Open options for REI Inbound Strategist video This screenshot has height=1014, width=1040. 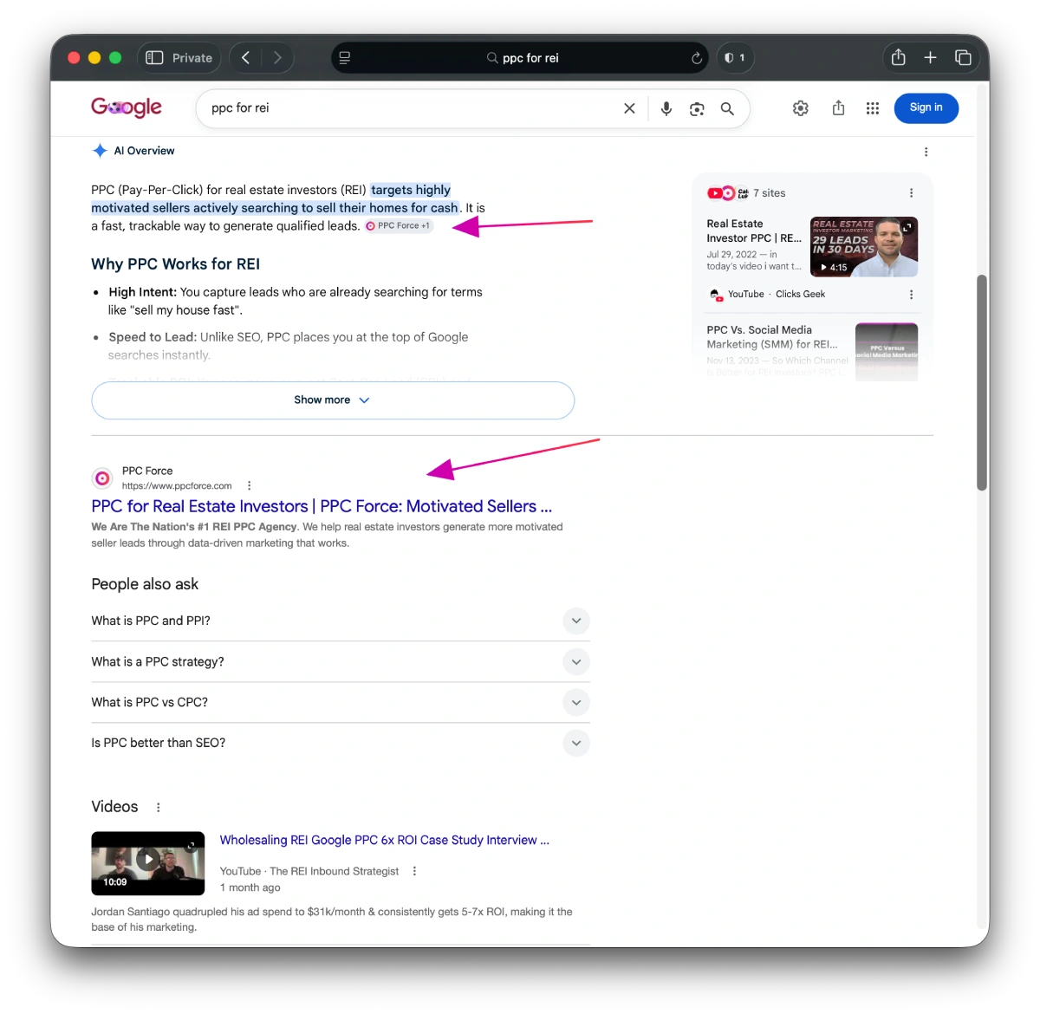pos(414,871)
